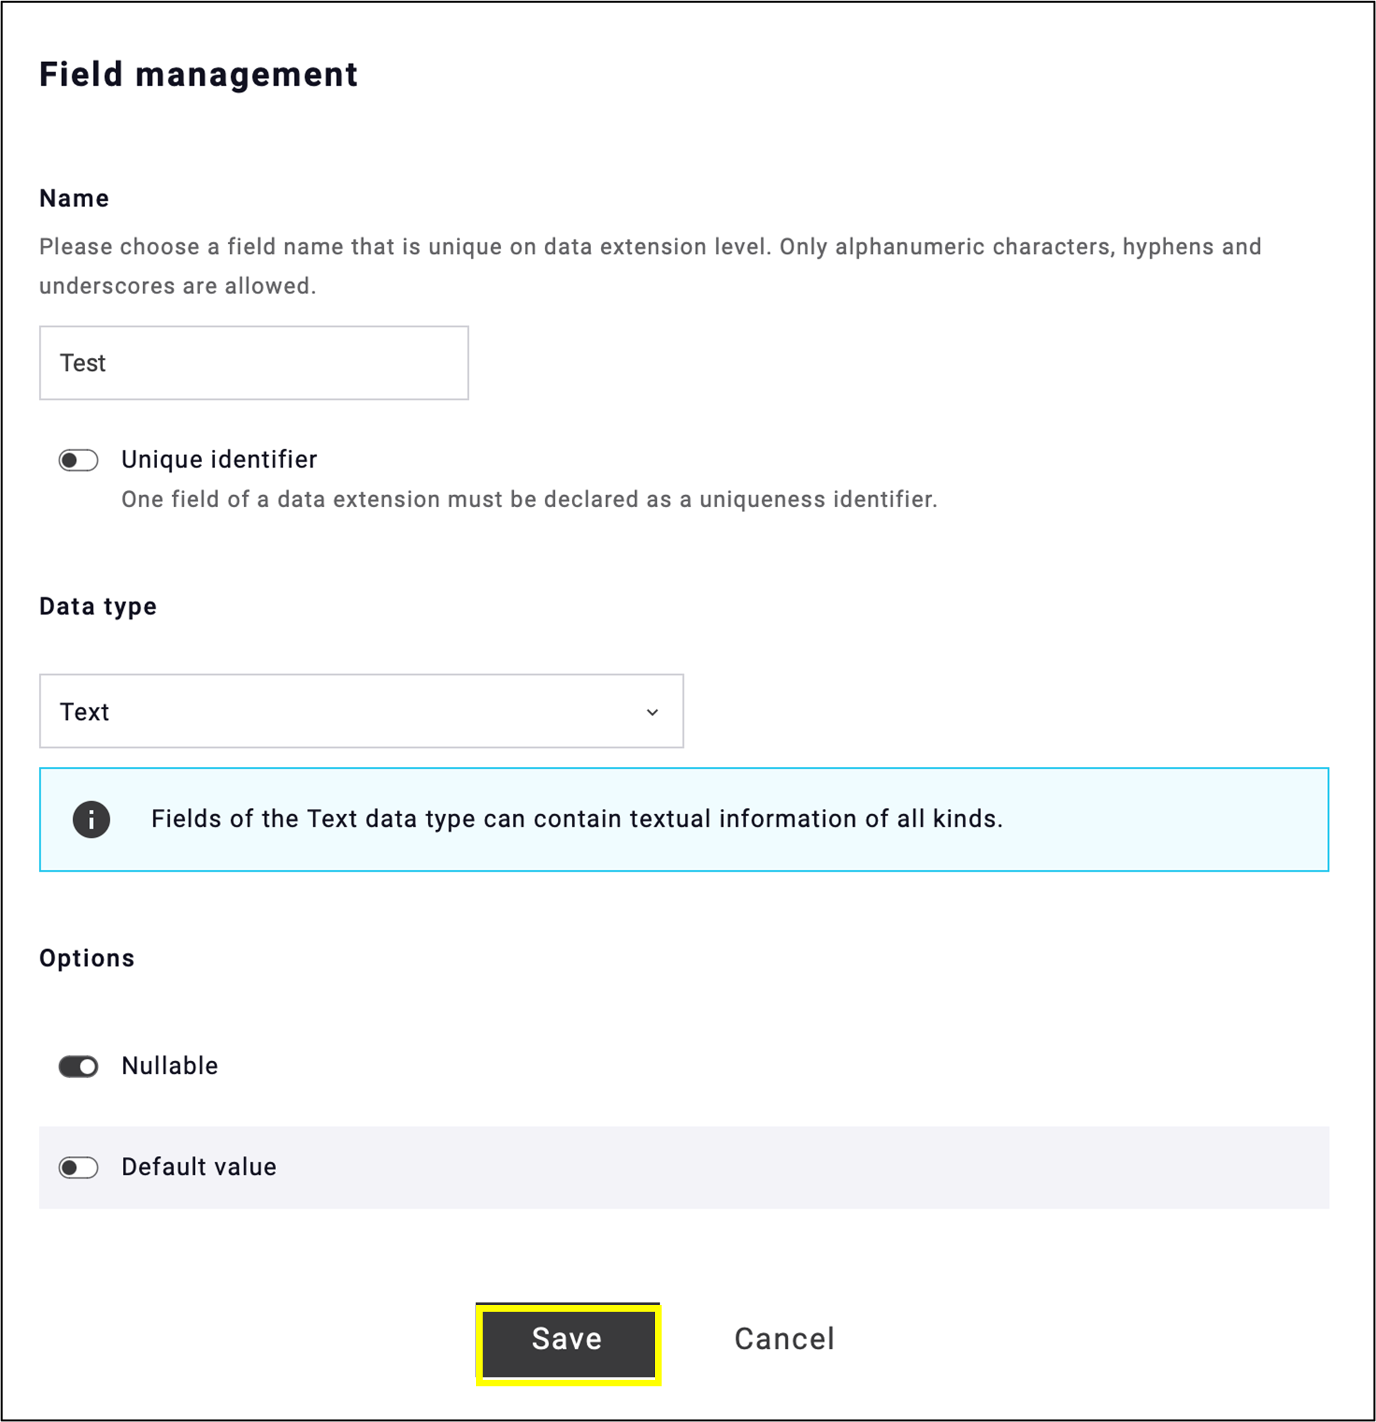Click the Default value label text
The width and height of the screenshot is (1376, 1422).
(199, 1166)
